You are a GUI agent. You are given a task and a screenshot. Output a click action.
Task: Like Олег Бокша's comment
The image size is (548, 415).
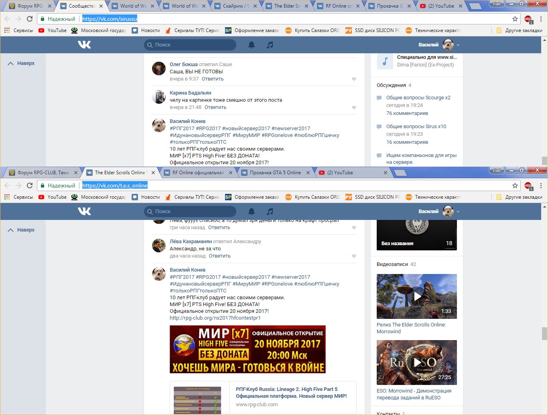[354, 79]
